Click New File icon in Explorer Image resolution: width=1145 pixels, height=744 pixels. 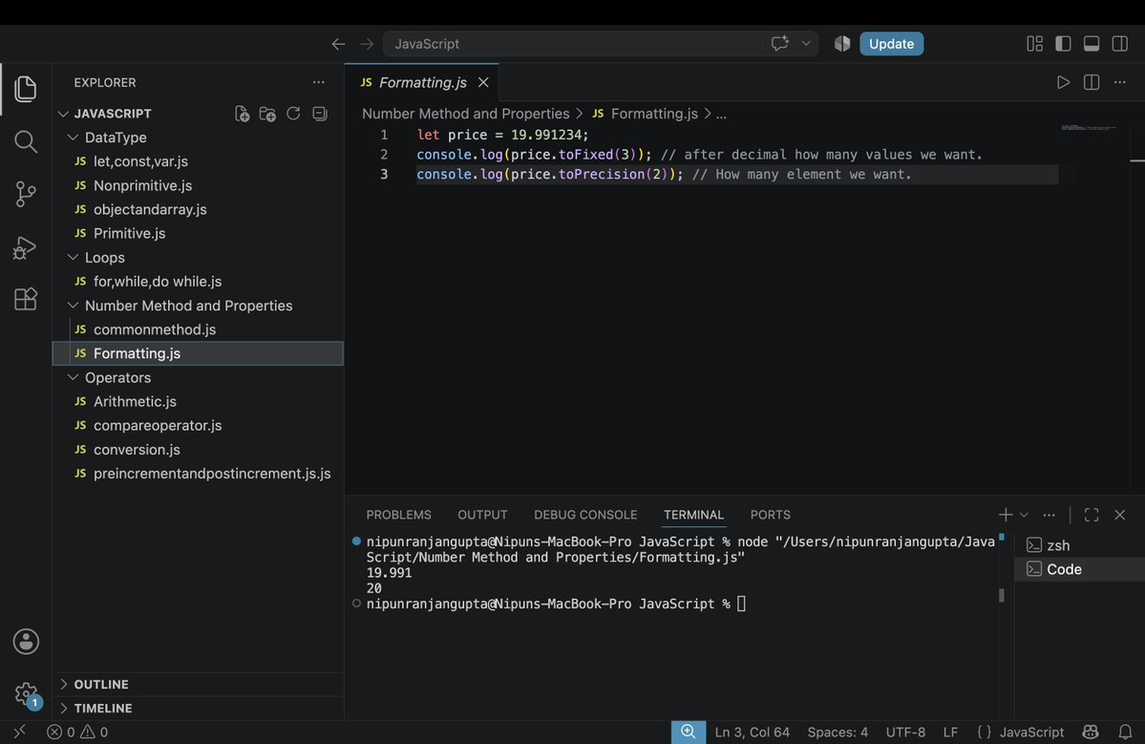point(242,113)
